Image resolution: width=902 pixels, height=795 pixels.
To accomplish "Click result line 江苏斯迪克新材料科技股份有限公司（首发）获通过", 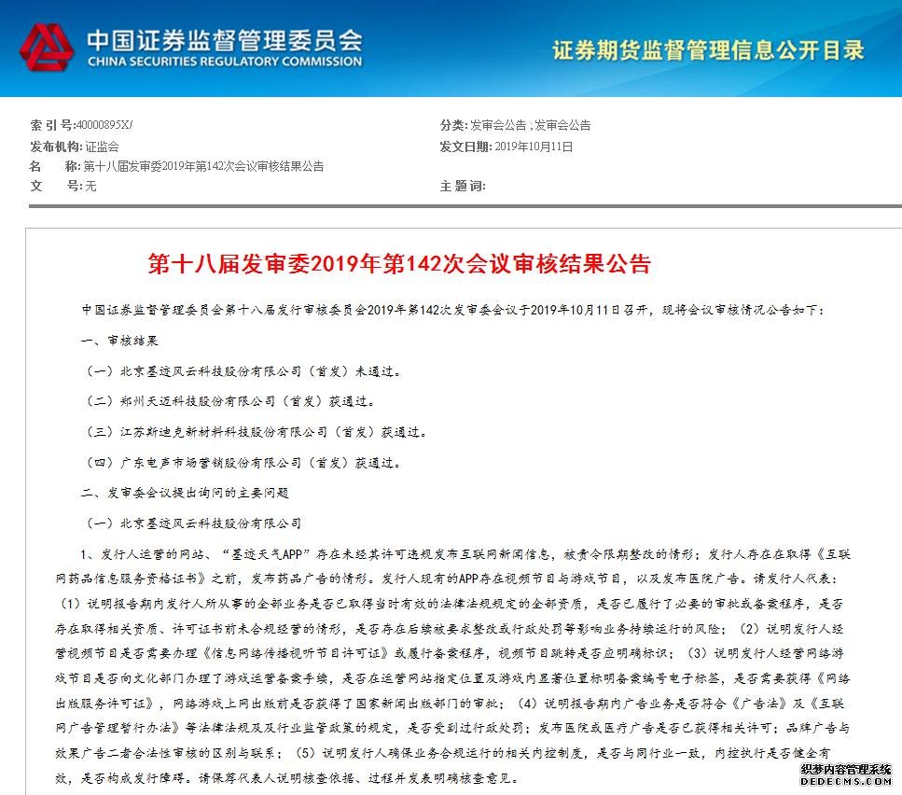I will pos(257,432).
